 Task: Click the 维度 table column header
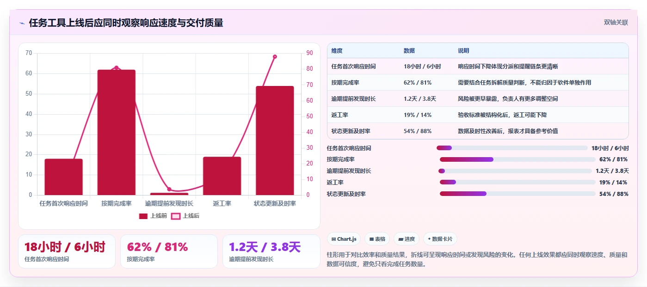pyautogui.click(x=337, y=51)
